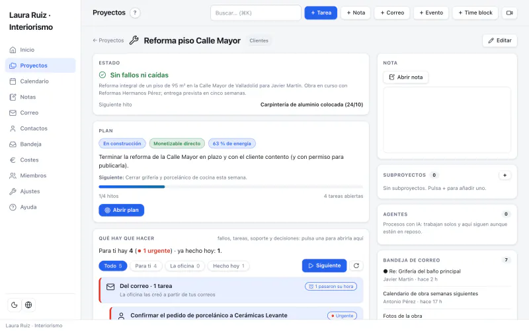Click the Urgente badge on porcelánico task

342,316
